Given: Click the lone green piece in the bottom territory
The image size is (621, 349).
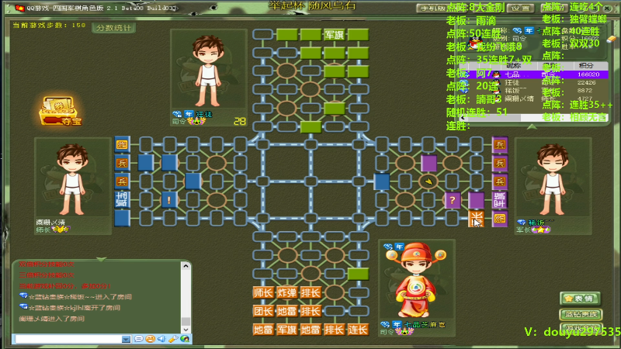Looking at the screenshot, I should coord(358,275).
